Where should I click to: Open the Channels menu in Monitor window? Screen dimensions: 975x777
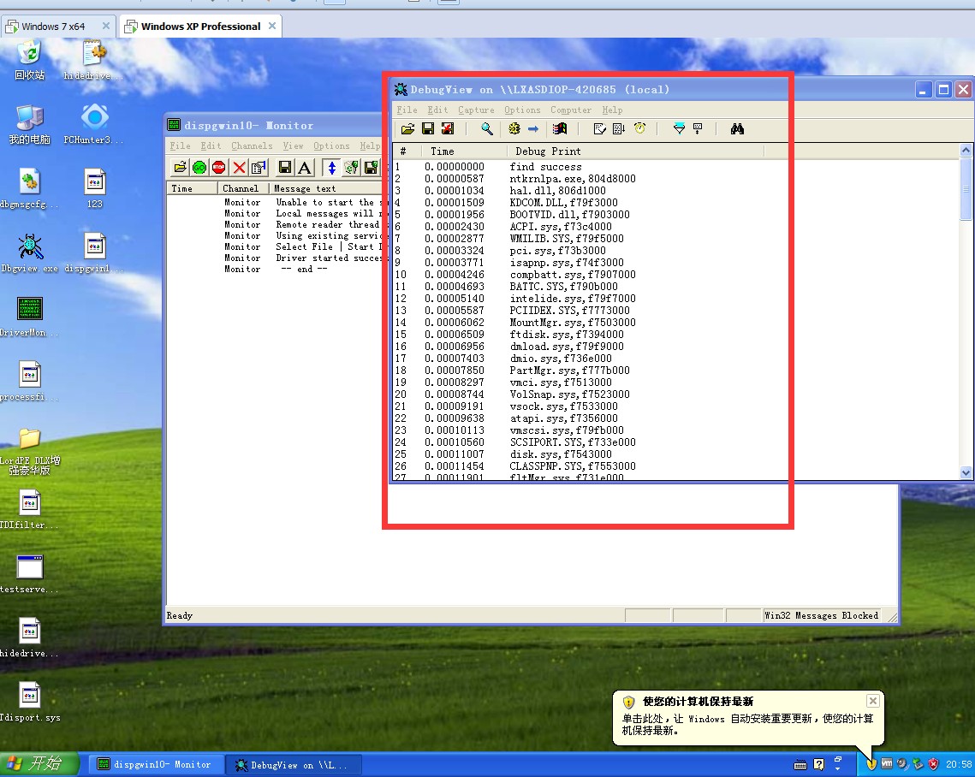click(x=252, y=146)
